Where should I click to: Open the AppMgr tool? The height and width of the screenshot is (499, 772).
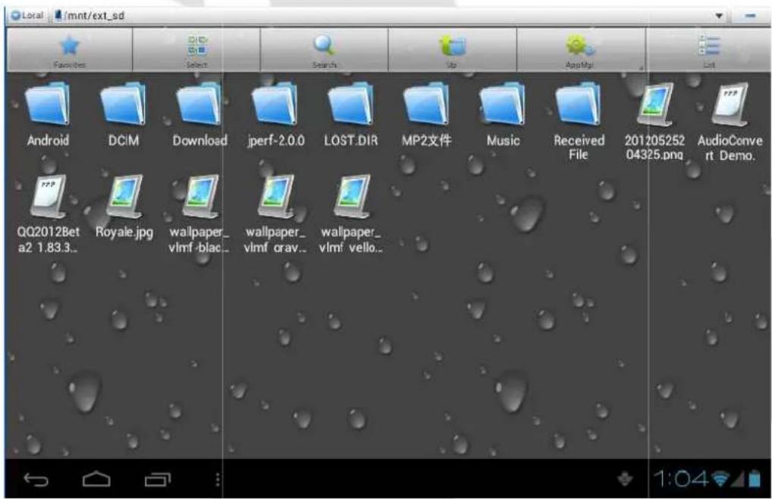click(x=580, y=50)
